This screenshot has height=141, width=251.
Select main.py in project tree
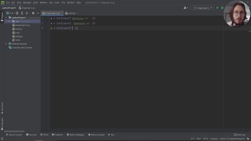click(x=17, y=29)
